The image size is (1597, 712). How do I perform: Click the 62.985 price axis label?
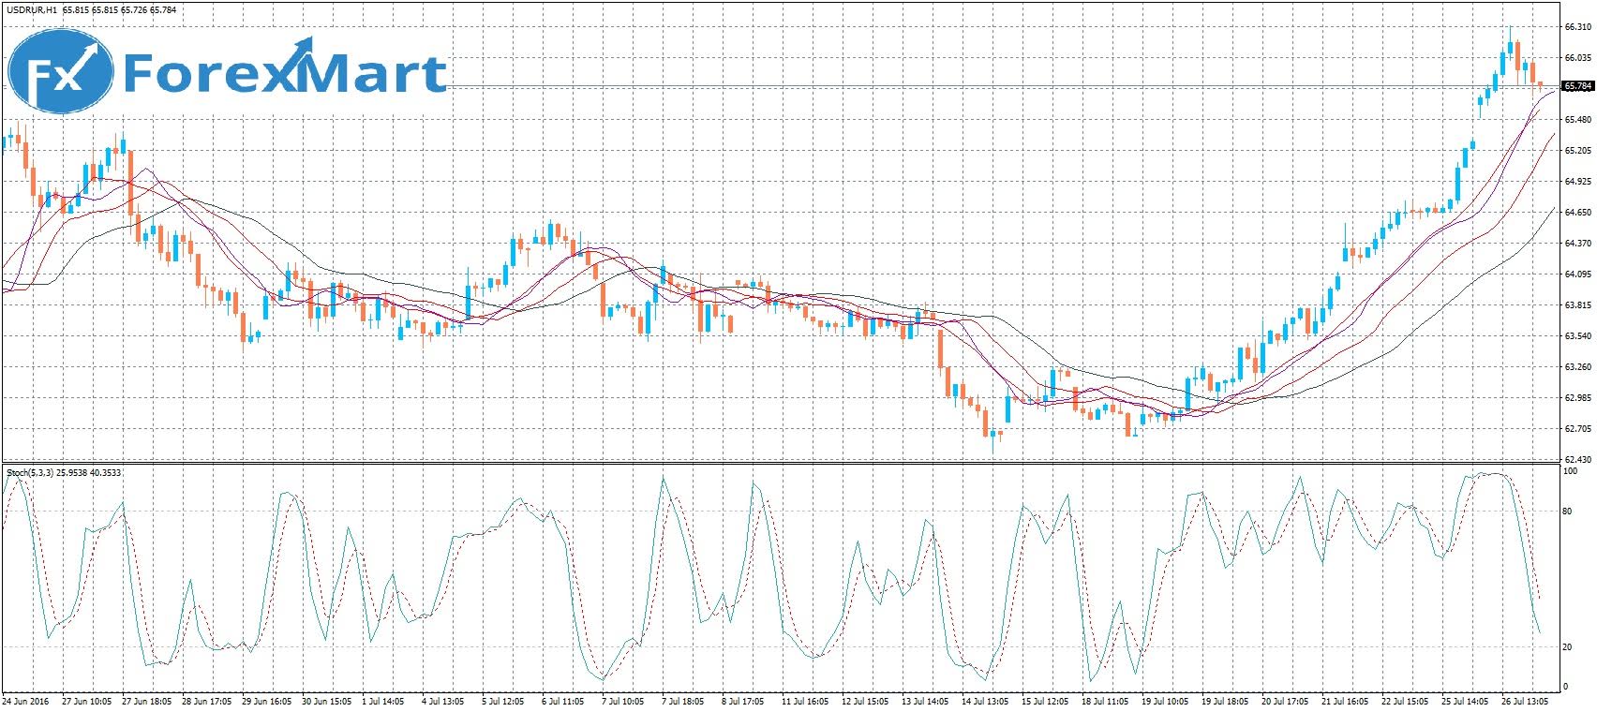(x=1577, y=398)
